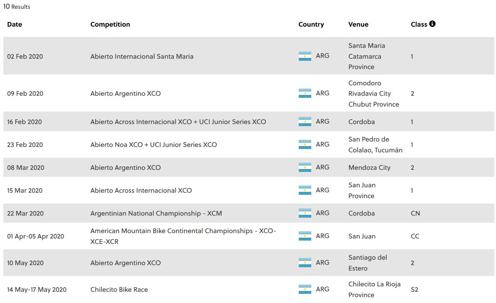Screen dimensions: 496x303
Task: Open Abierto Internacional Santa Maria competition
Action: (x=142, y=56)
